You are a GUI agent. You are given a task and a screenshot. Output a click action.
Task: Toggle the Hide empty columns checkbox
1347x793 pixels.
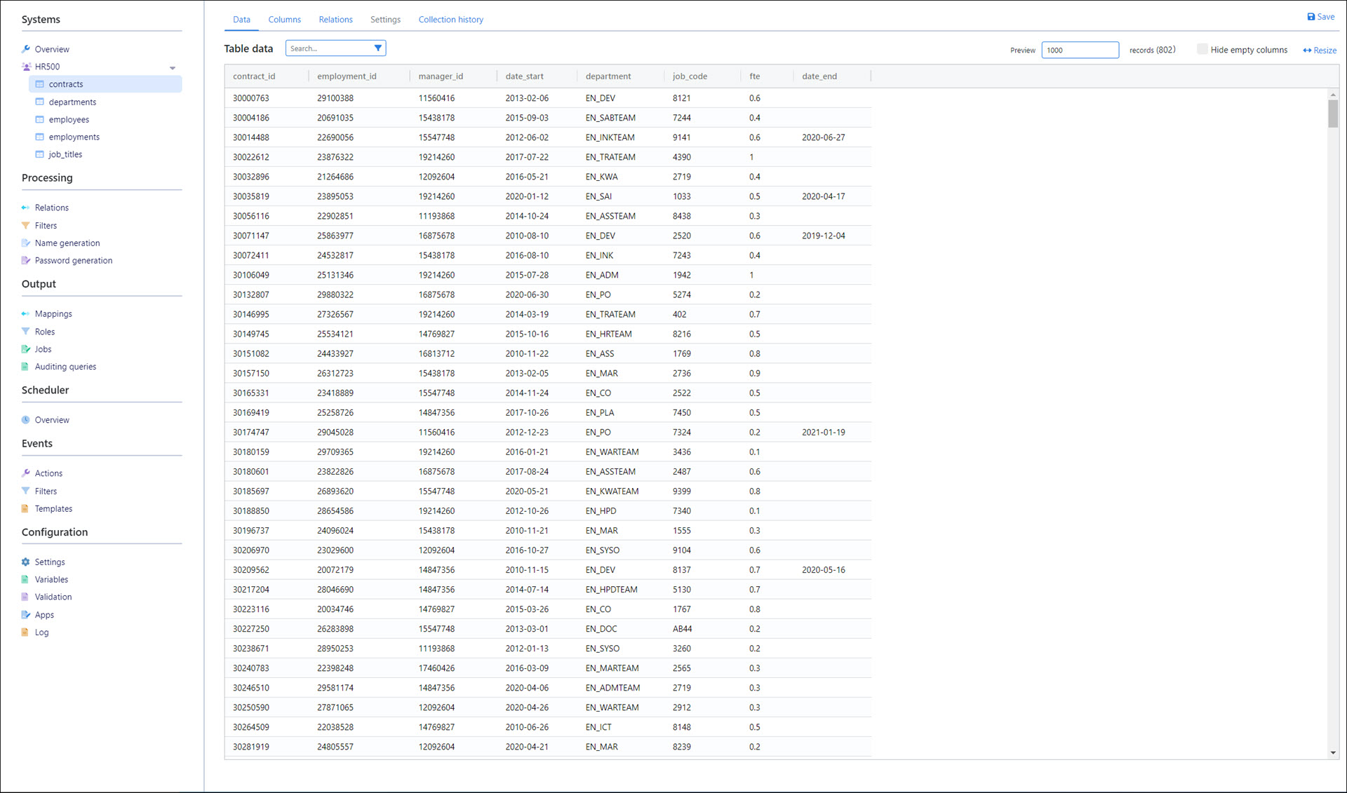(1202, 50)
